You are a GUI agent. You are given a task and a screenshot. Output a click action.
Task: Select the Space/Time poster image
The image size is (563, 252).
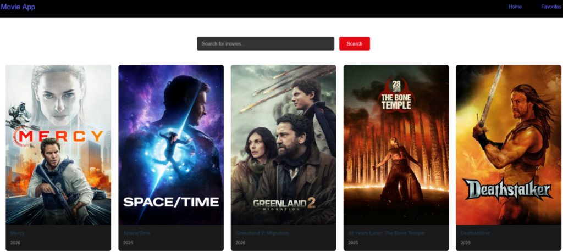click(171, 145)
